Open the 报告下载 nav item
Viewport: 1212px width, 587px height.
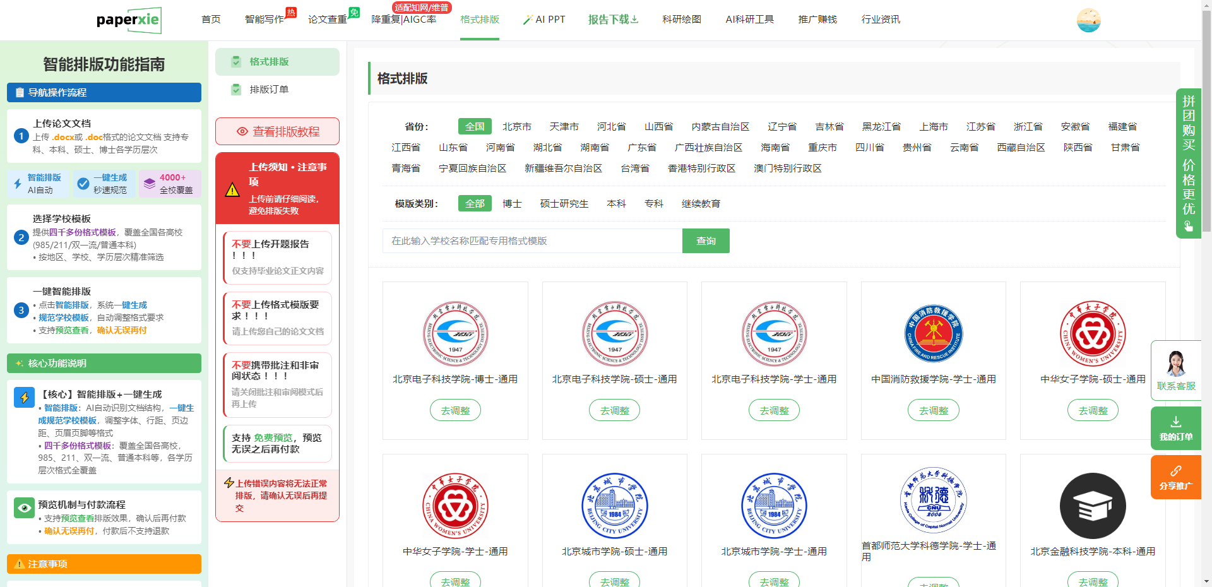tap(614, 20)
